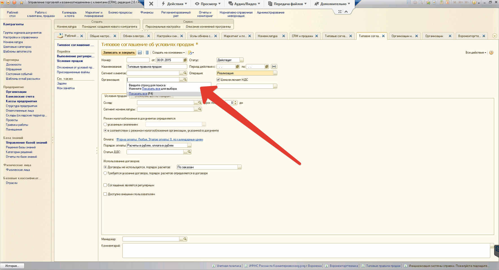
Task: Open the calendar picker for the document date
Action: pyautogui.click(x=185, y=60)
